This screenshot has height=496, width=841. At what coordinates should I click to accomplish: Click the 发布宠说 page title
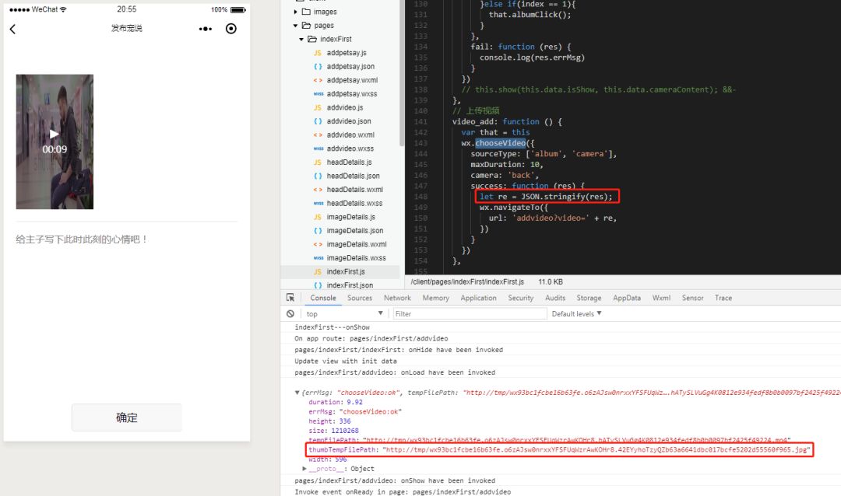coord(127,29)
